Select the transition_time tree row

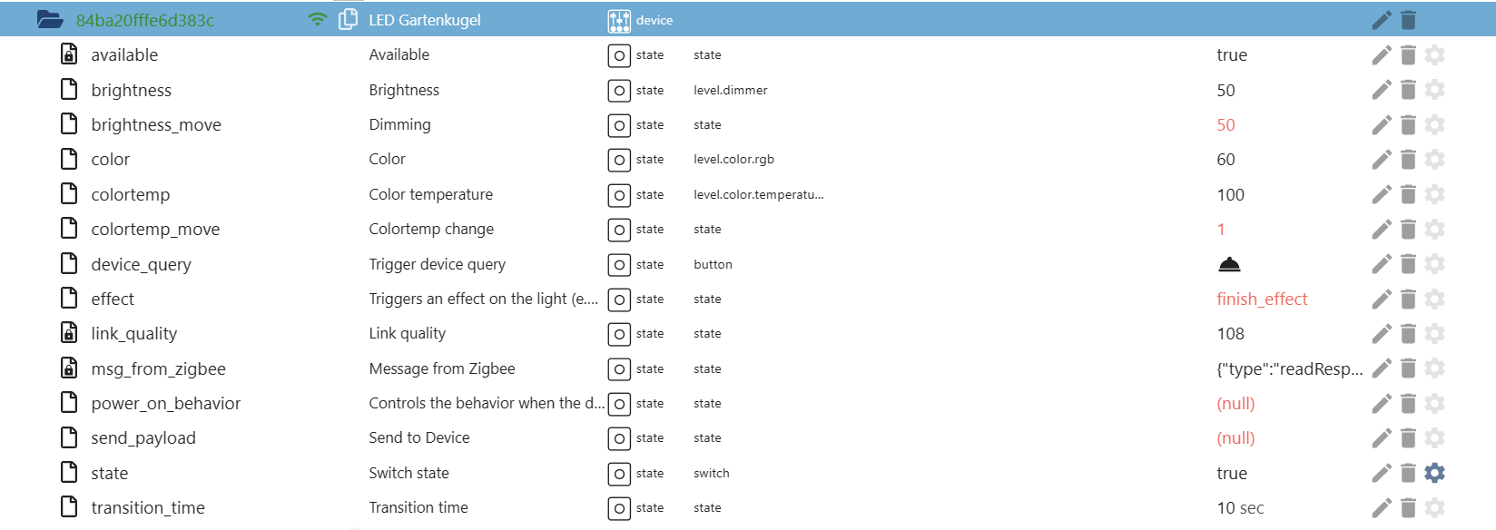tap(148, 508)
